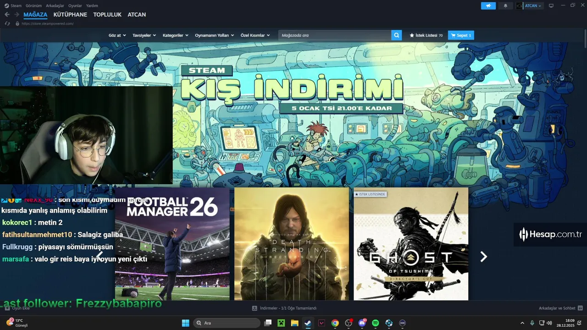Show previous carousel games arrow

100,257
